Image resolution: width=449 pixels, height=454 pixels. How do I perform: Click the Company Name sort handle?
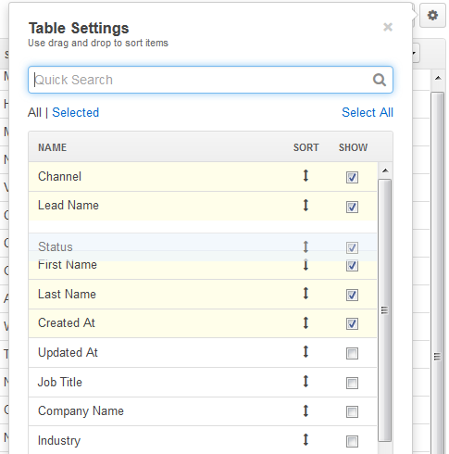pyautogui.click(x=306, y=410)
